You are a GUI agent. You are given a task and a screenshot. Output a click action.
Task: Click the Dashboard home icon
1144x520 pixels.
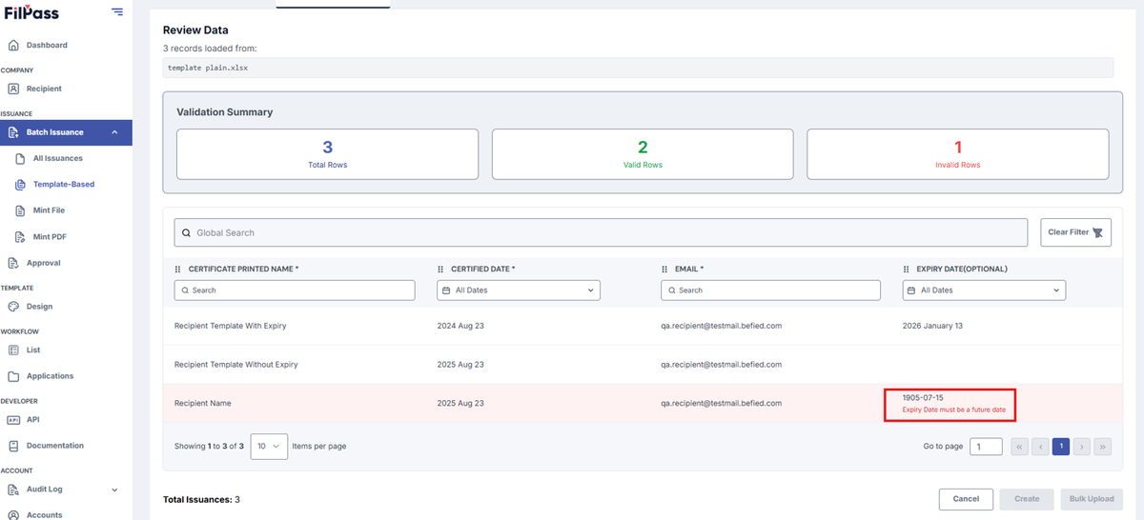point(13,45)
